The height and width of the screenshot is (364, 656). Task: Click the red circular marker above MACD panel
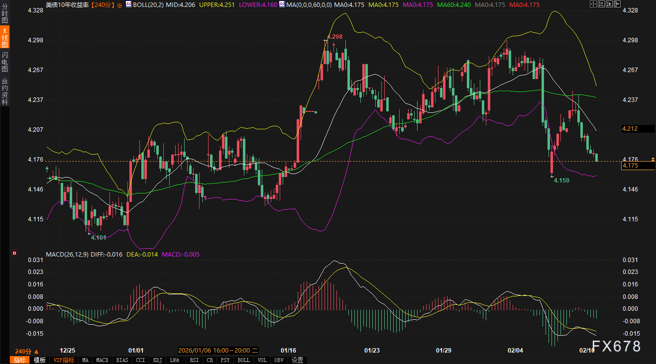pos(14,253)
